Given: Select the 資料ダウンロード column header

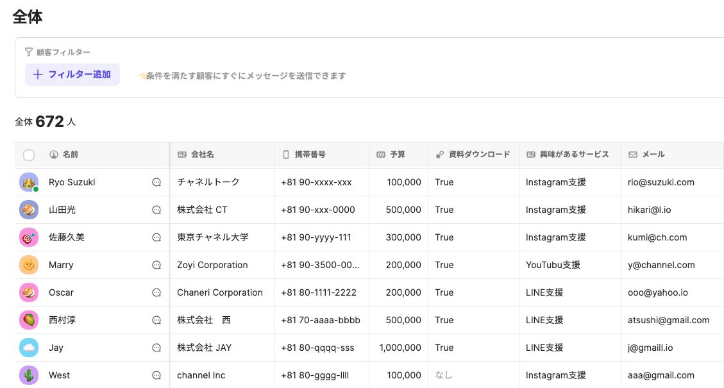Looking at the screenshot, I should coord(479,155).
